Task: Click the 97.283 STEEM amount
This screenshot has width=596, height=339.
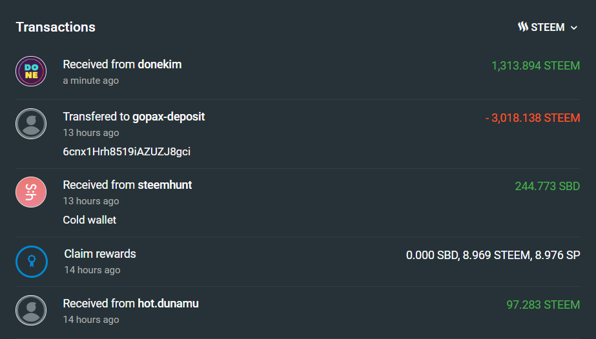Action: click(543, 304)
